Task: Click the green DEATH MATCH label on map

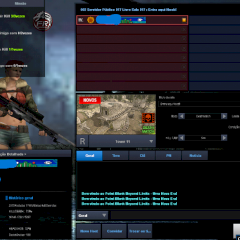Action: [x=148, y=130]
